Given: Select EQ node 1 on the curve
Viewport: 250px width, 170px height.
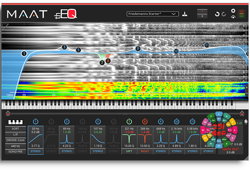Looking at the screenshot, I should coord(24,54).
